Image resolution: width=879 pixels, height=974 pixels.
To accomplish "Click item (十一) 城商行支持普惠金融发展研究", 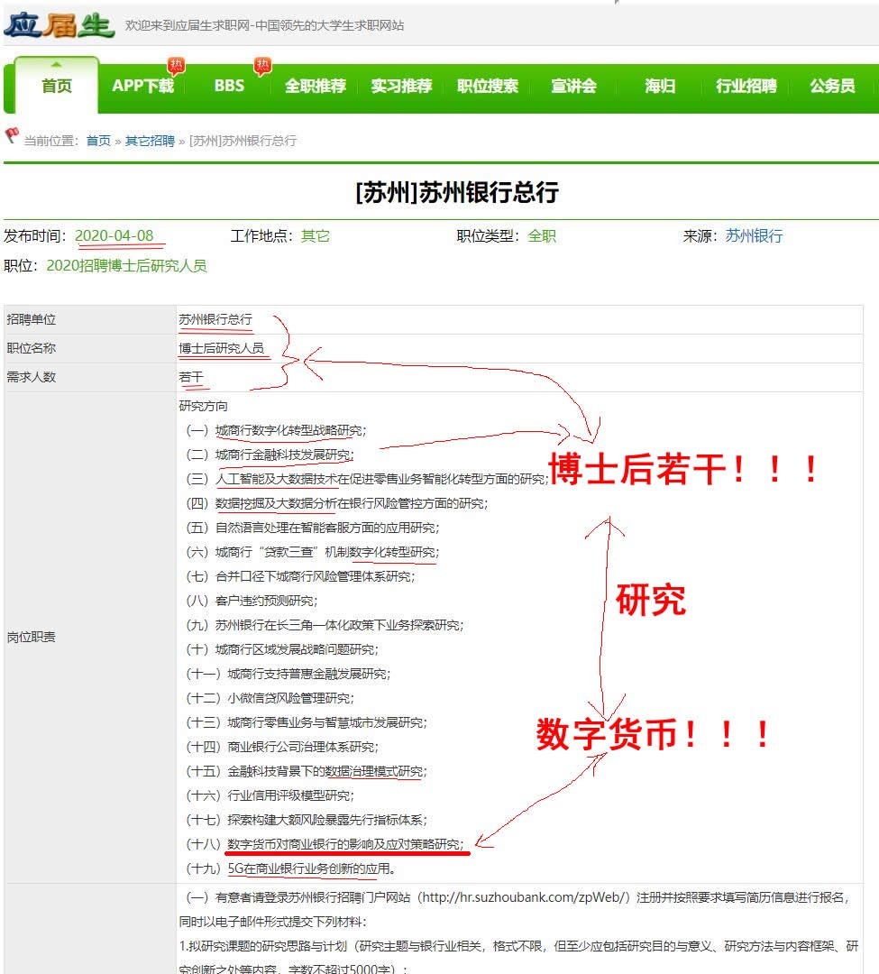I will pyautogui.click(x=288, y=674).
